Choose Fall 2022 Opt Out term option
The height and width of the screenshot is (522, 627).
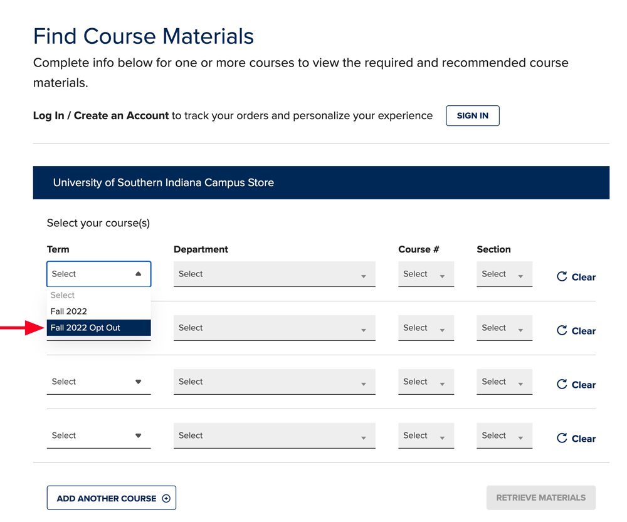99,328
